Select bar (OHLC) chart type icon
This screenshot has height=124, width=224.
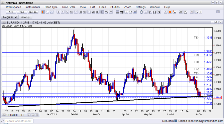(x=47, y=12)
